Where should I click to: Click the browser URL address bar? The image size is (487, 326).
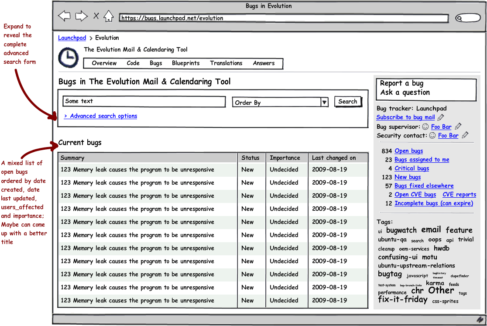click(x=284, y=18)
